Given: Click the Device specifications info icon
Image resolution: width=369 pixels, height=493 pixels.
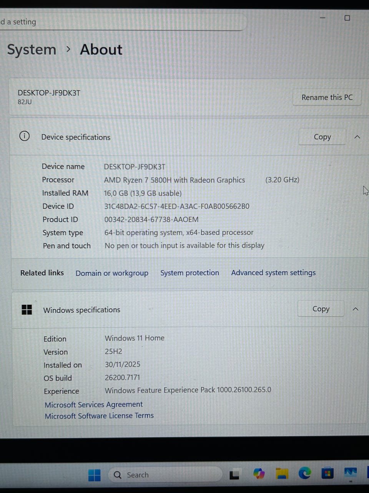Looking at the screenshot, I should click(x=24, y=136).
